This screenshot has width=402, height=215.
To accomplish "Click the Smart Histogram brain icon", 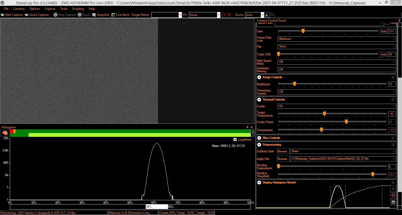I will click(5, 133).
